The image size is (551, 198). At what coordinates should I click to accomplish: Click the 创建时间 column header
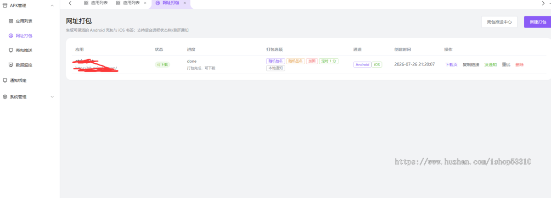[x=403, y=49]
